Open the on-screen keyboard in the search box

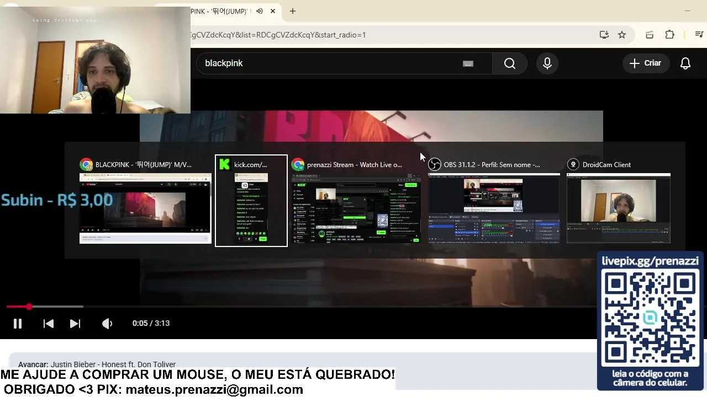[468, 63]
